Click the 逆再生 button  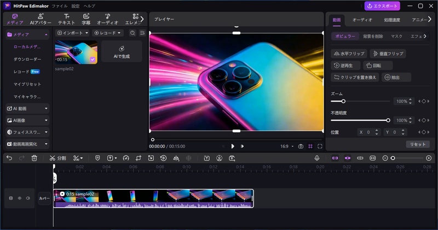point(345,66)
